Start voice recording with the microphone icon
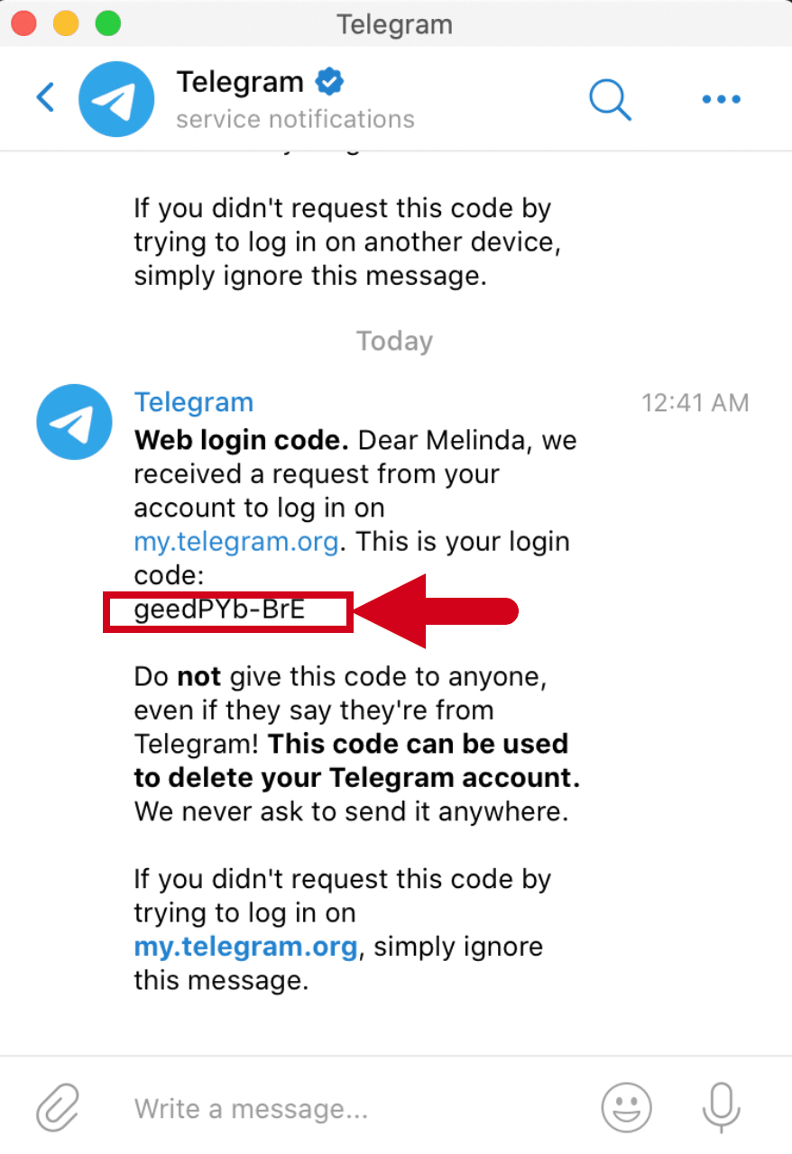792x1154 pixels. click(x=721, y=1106)
